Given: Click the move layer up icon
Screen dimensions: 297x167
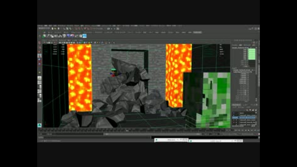Looking at the screenshot, I should tap(247, 110).
